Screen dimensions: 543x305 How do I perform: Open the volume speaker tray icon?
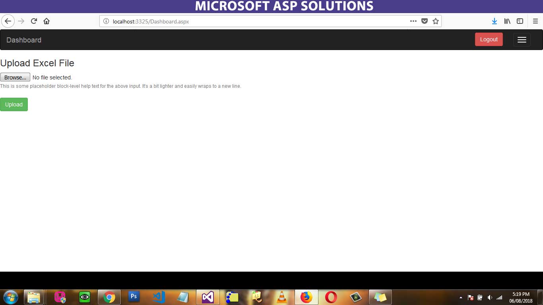(x=490, y=297)
